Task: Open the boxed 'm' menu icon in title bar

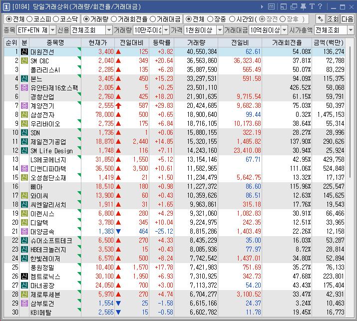Action: click(x=271, y=6)
